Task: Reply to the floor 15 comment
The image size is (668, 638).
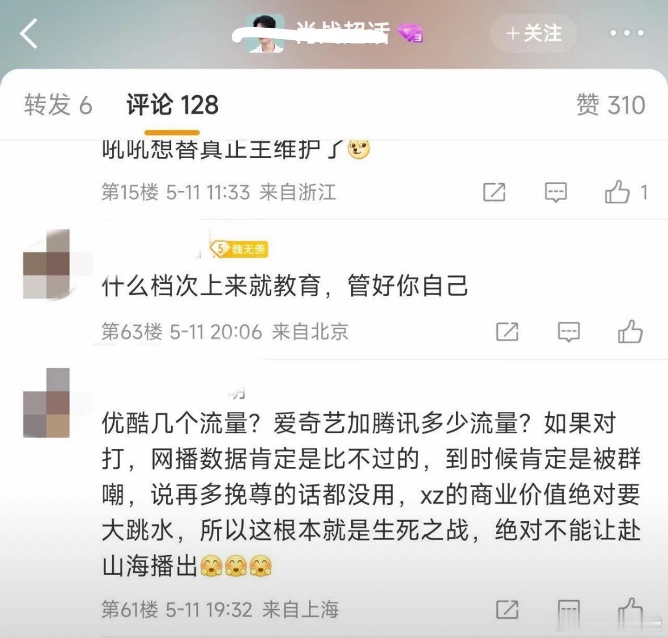Action: coord(555,192)
